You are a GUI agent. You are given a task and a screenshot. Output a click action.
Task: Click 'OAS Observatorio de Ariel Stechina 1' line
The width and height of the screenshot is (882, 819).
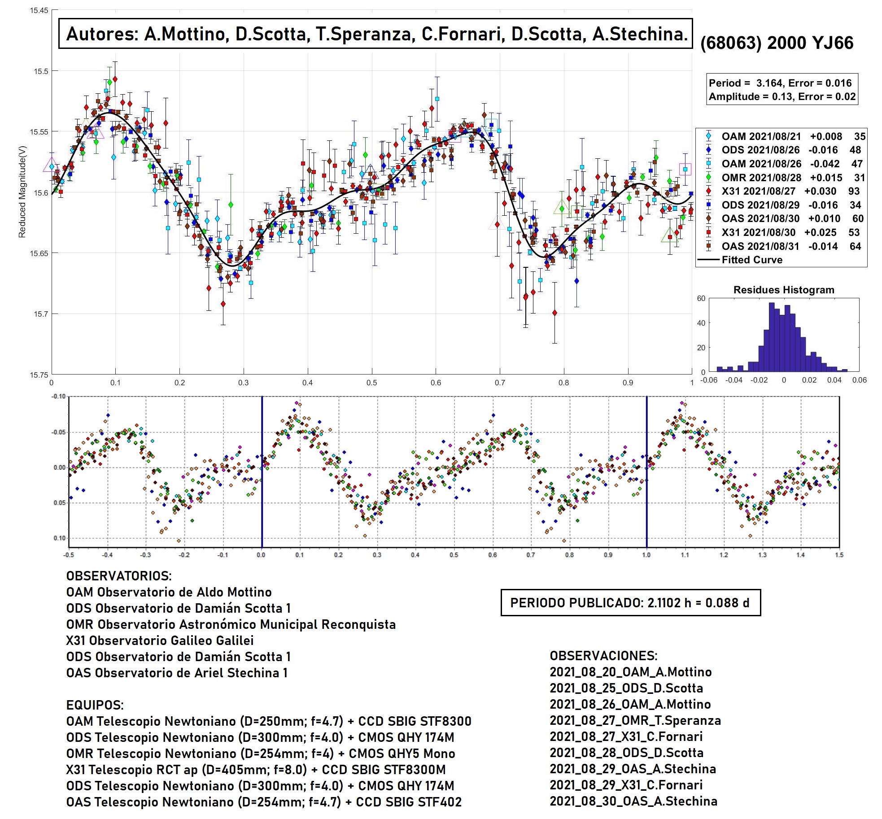(x=177, y=673)
